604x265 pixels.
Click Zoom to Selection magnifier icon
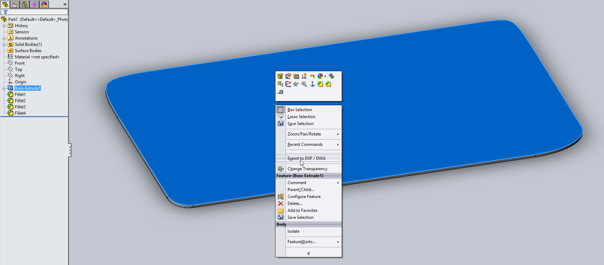pyautogui.click(x=304, y=84)
